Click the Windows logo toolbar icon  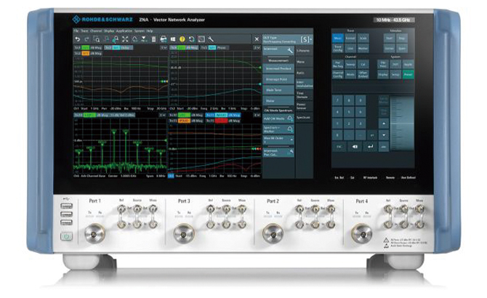pyautogui.click(x=173, y=39)
